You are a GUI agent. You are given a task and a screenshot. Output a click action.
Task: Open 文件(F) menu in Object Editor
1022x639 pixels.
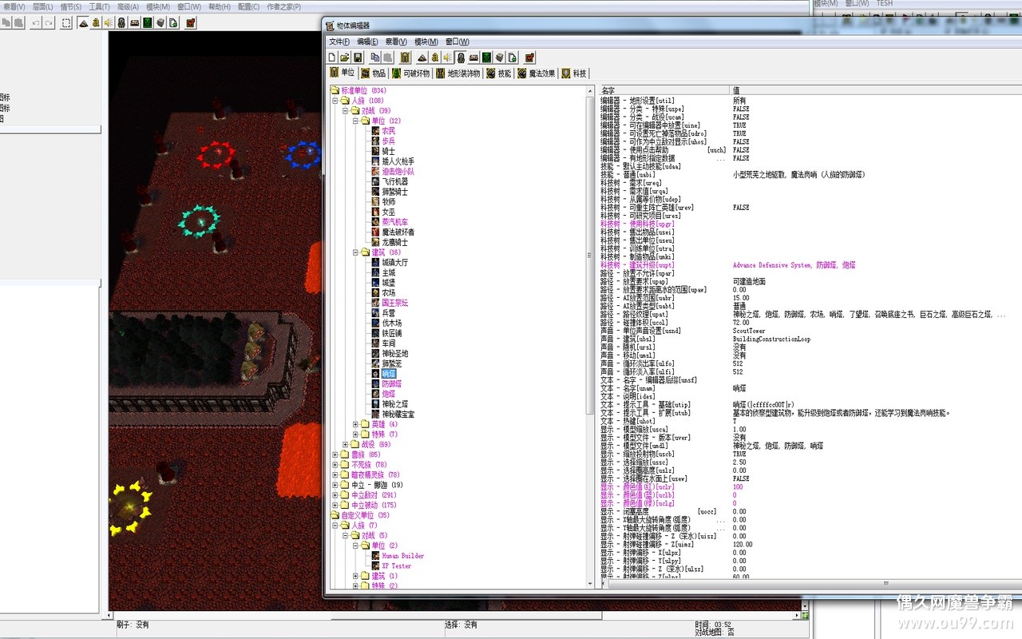click(x=340, y=42)
